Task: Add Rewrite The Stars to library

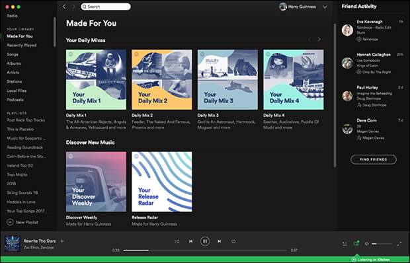Action: [62, 241]
